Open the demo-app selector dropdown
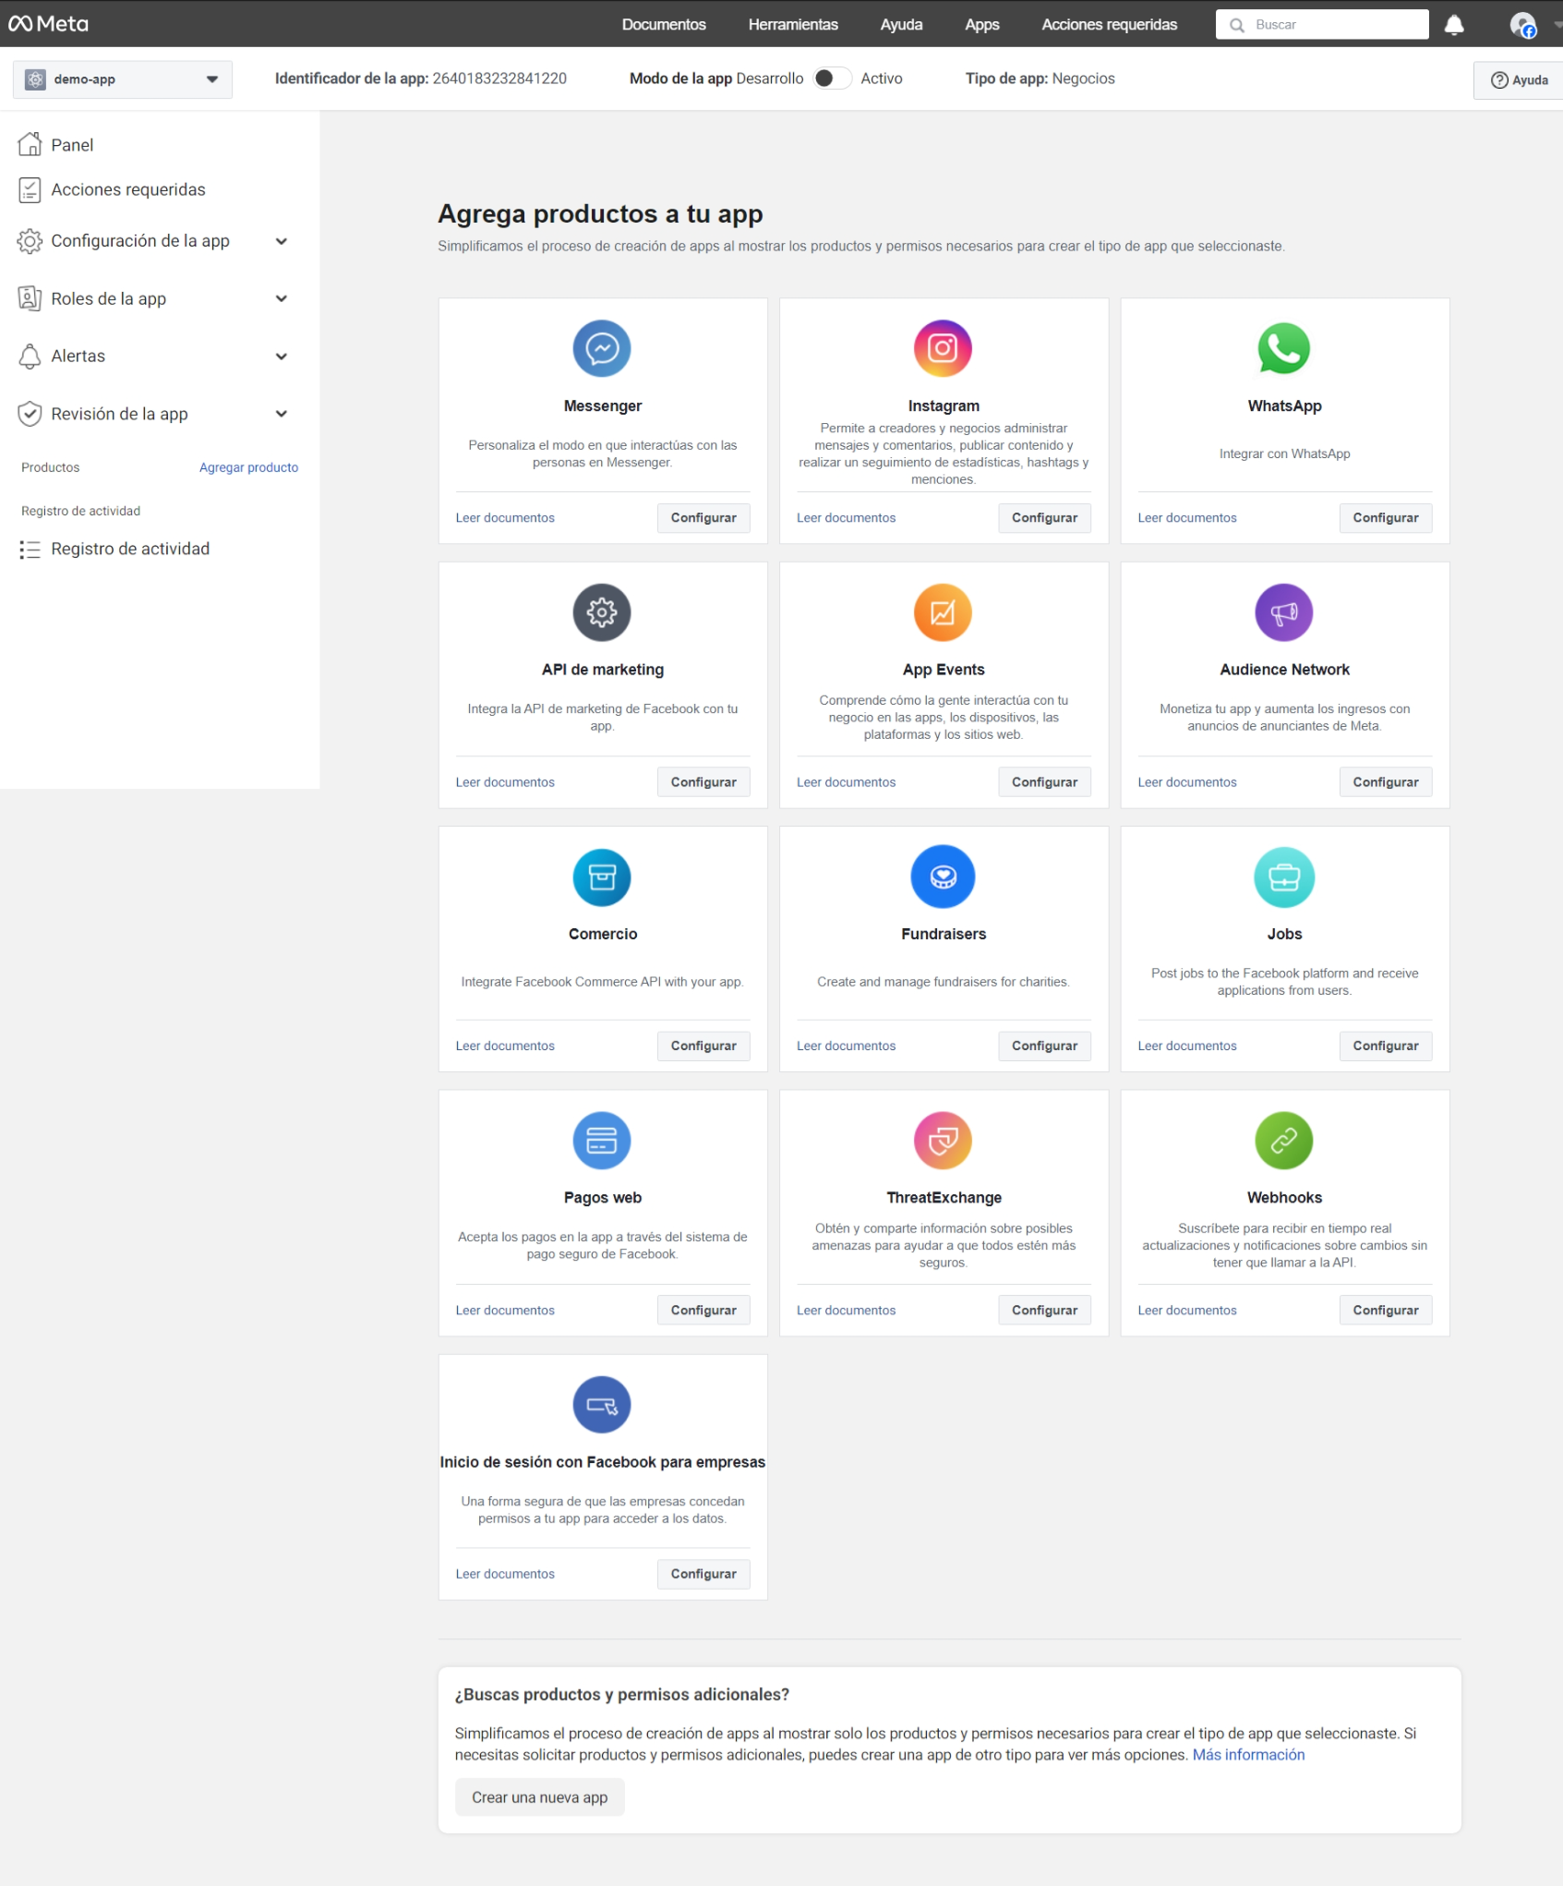Image resolution: width=1563 pixels, height=1886 pixels. pyautogui.click(x=123, y=79)
